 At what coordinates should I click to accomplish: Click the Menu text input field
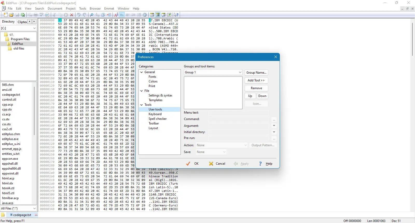238,113
